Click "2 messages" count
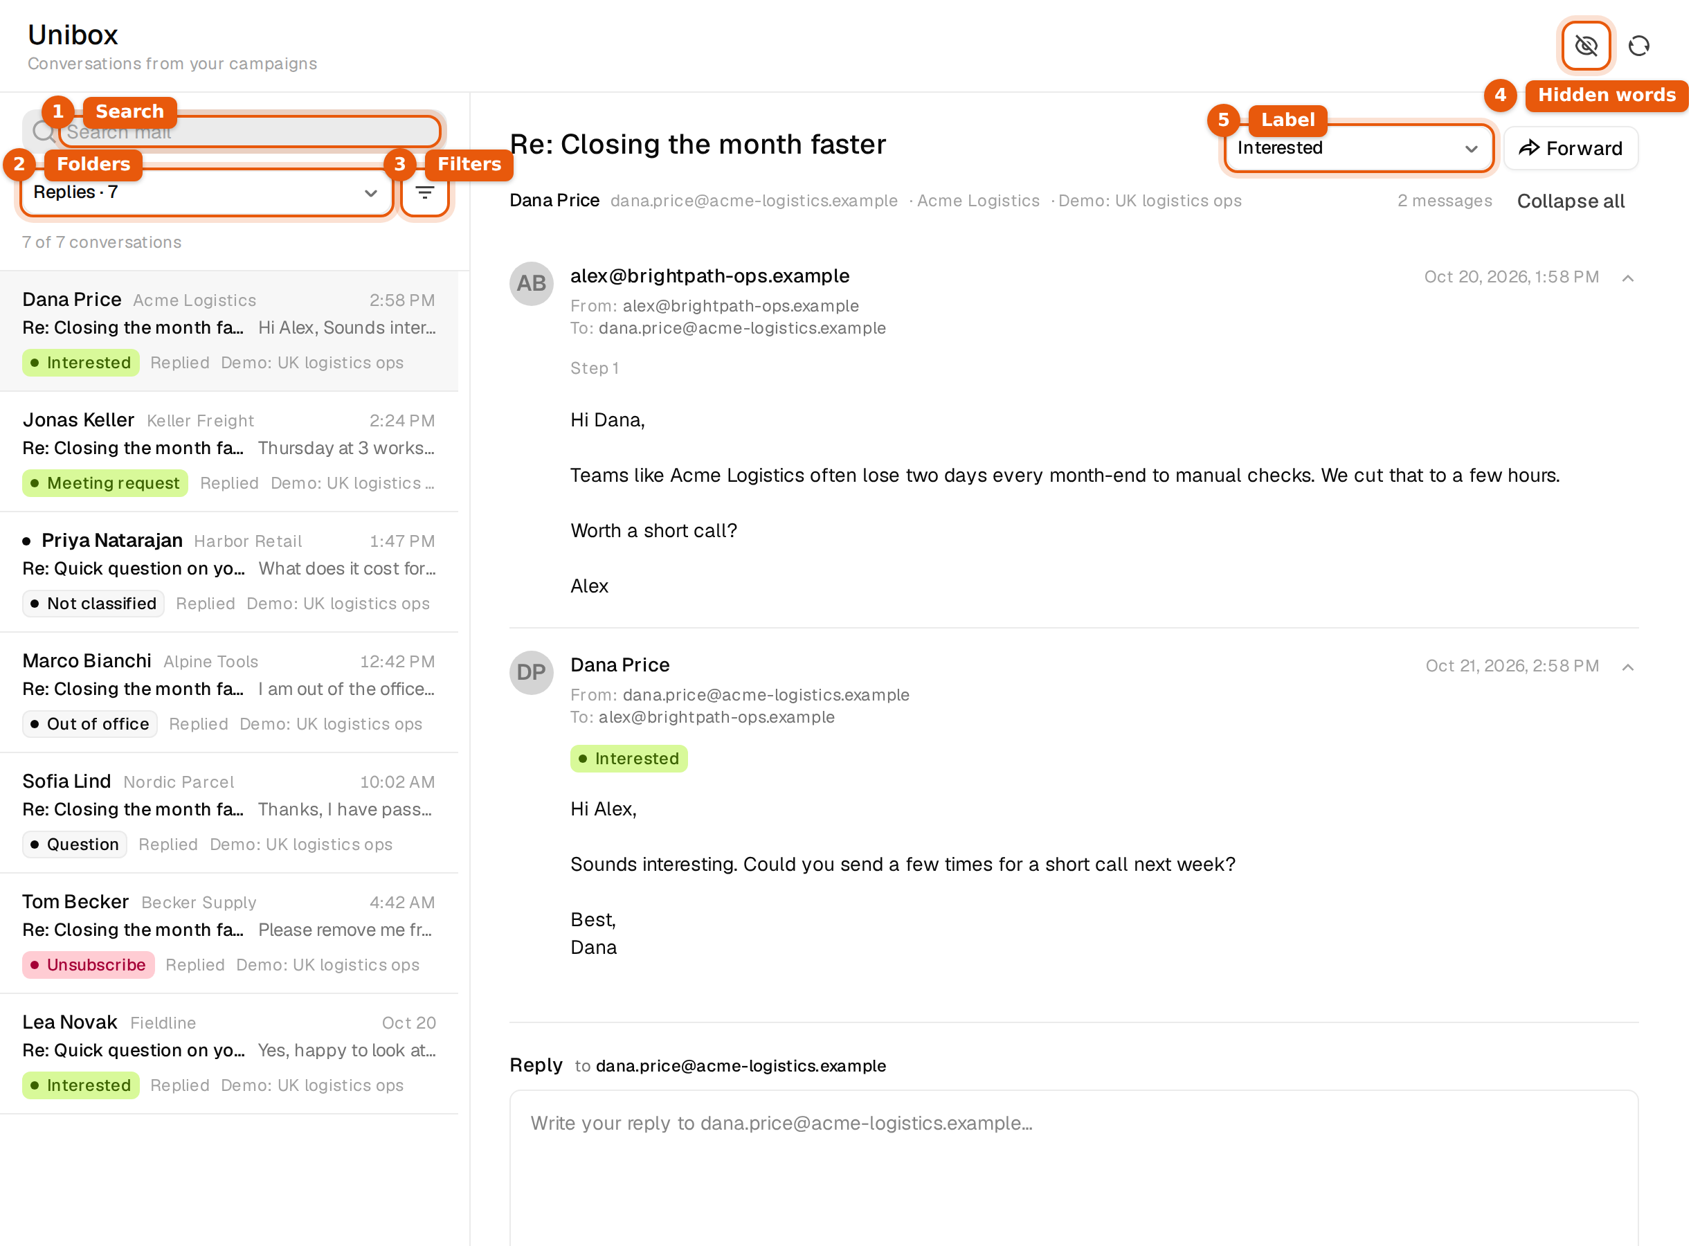The width and height of the screenshot is (1700, 1246). coord(1445,201)
